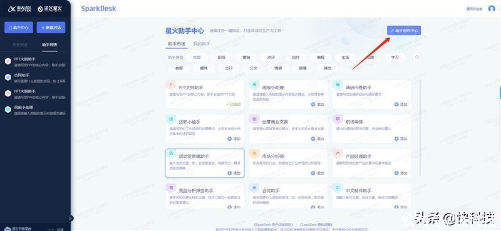Start a new chat with 新建对话
This screenshot has width=501, height=231.
[51, 28]
